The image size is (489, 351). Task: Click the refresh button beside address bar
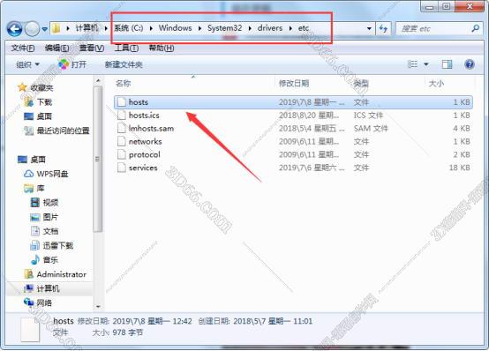(x=383, y=29)
